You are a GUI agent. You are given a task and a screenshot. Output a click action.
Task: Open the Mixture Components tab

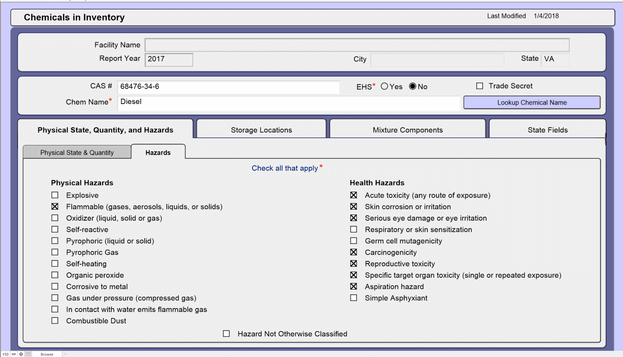407,130
